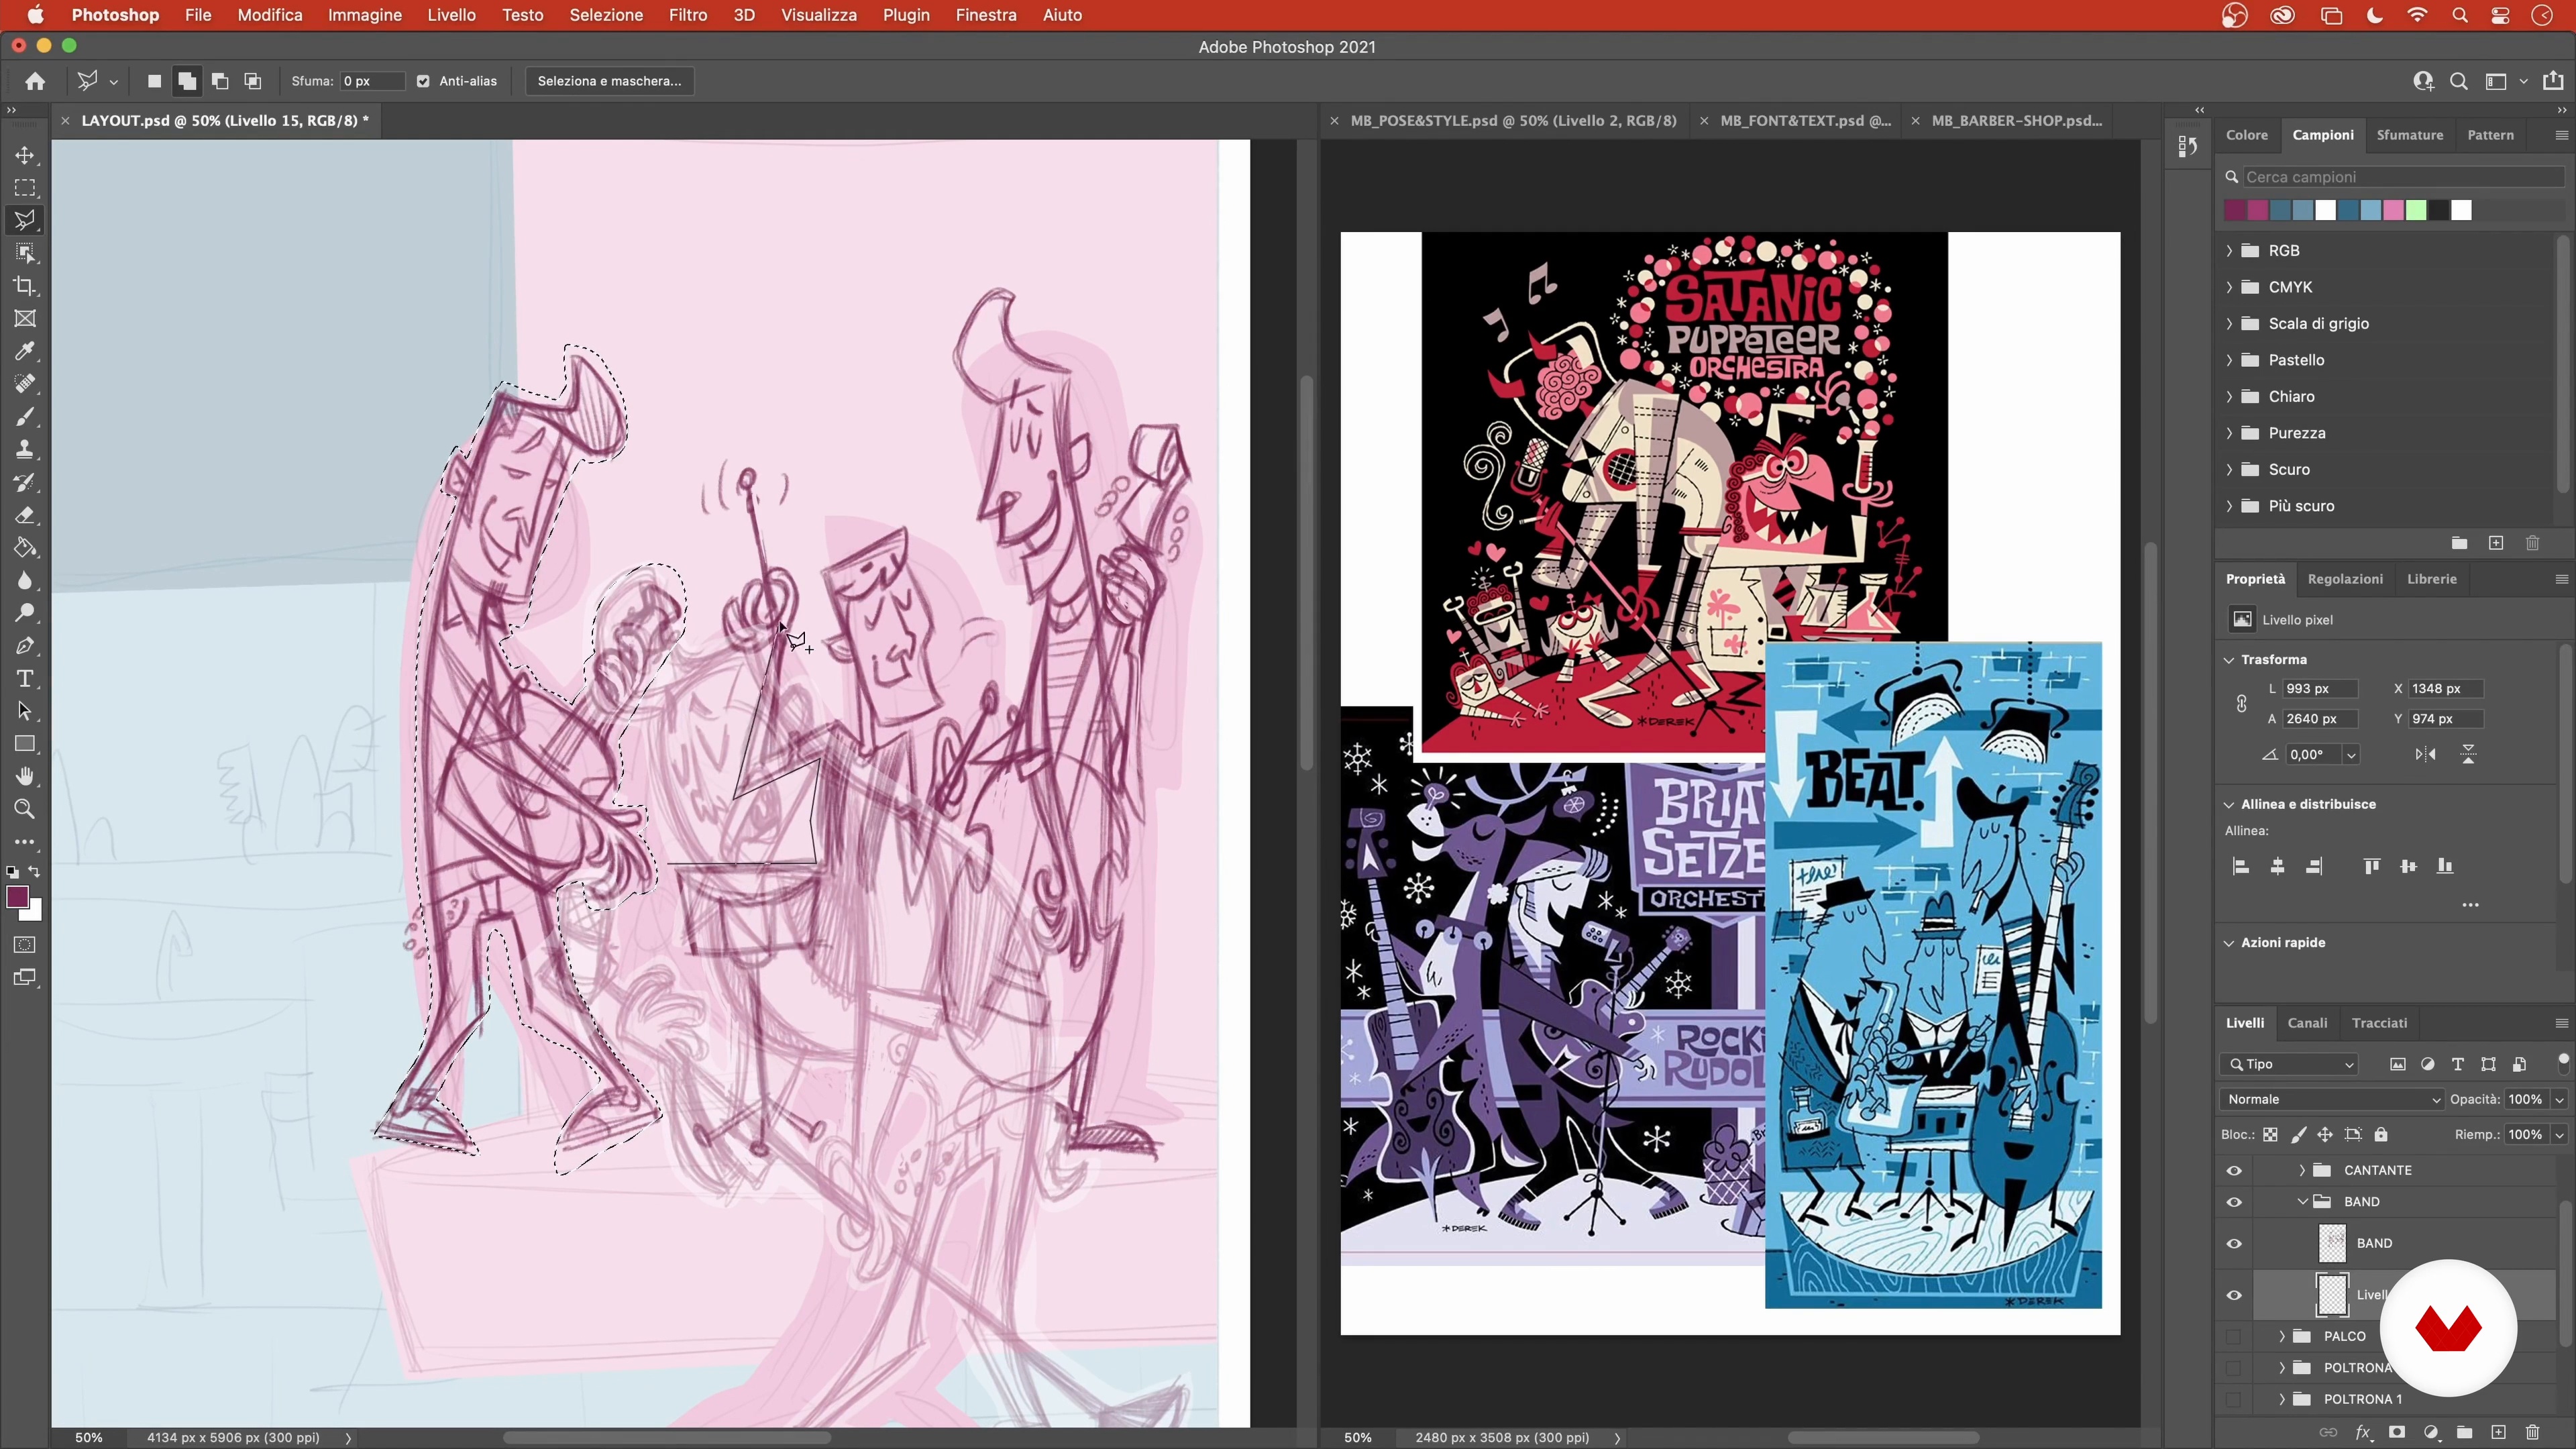Select the Crop tool
This screenshot has height=1449, width=2576.
(x=25, y=286)
